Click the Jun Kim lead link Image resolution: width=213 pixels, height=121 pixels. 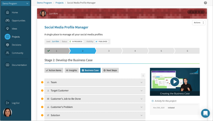point(55,41)
